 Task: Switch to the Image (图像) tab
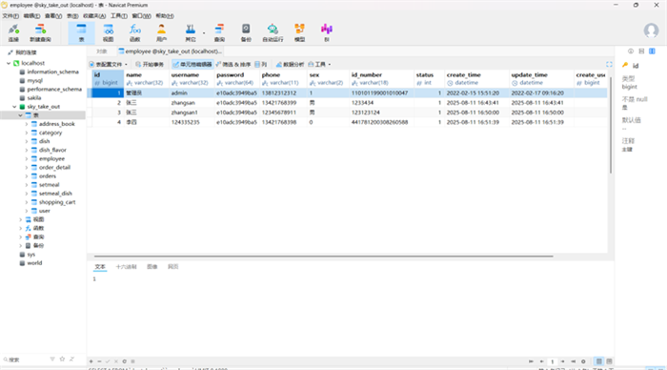(x=152, y=267)
